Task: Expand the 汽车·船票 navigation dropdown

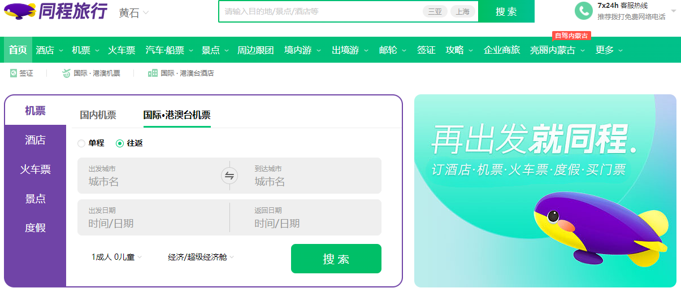Action: pyautogui.click(x=191, y=50)
